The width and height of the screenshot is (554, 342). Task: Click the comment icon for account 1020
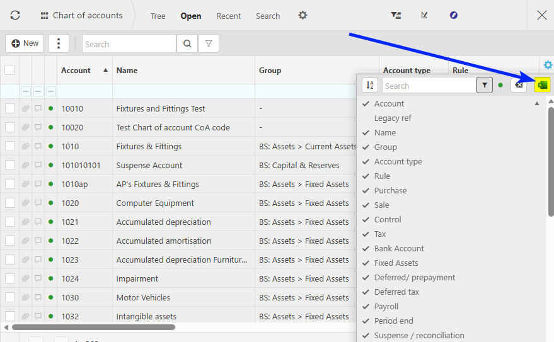point(38,203)
